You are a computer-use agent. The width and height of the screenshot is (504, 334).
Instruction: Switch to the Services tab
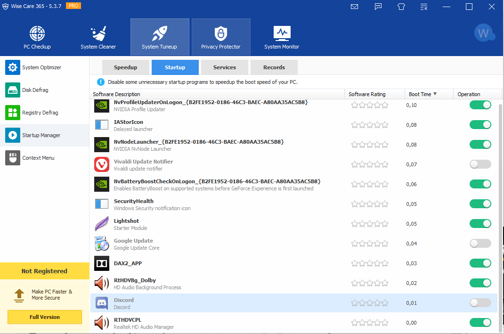coord(224,67)
